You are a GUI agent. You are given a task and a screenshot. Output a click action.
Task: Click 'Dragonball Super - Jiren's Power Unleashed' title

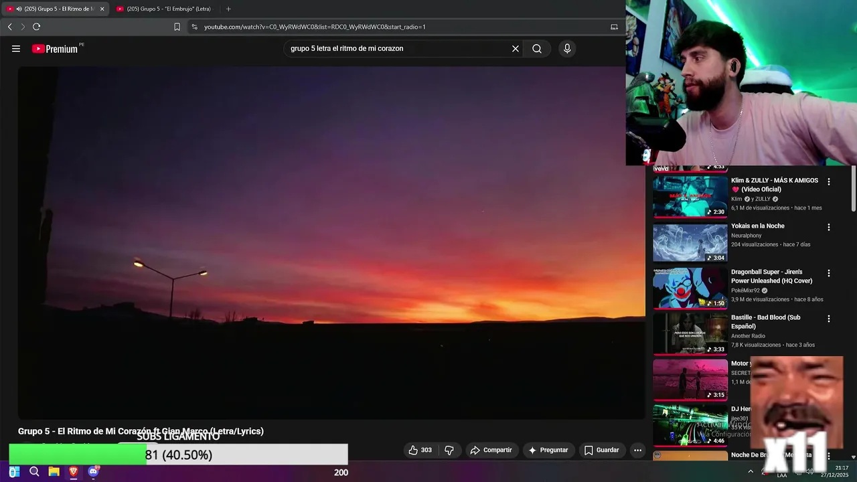[771, 276]
